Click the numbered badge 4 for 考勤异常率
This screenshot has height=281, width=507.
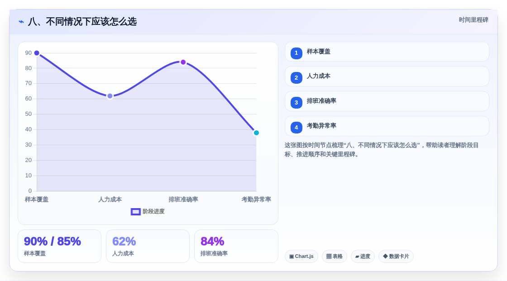pos(296,128)
